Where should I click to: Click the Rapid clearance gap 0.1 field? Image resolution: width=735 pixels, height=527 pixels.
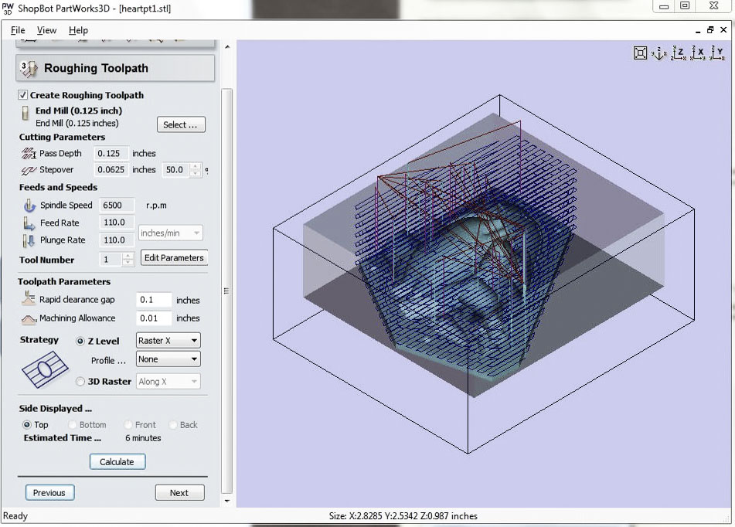pyautogui.click(x=154, y=300)
